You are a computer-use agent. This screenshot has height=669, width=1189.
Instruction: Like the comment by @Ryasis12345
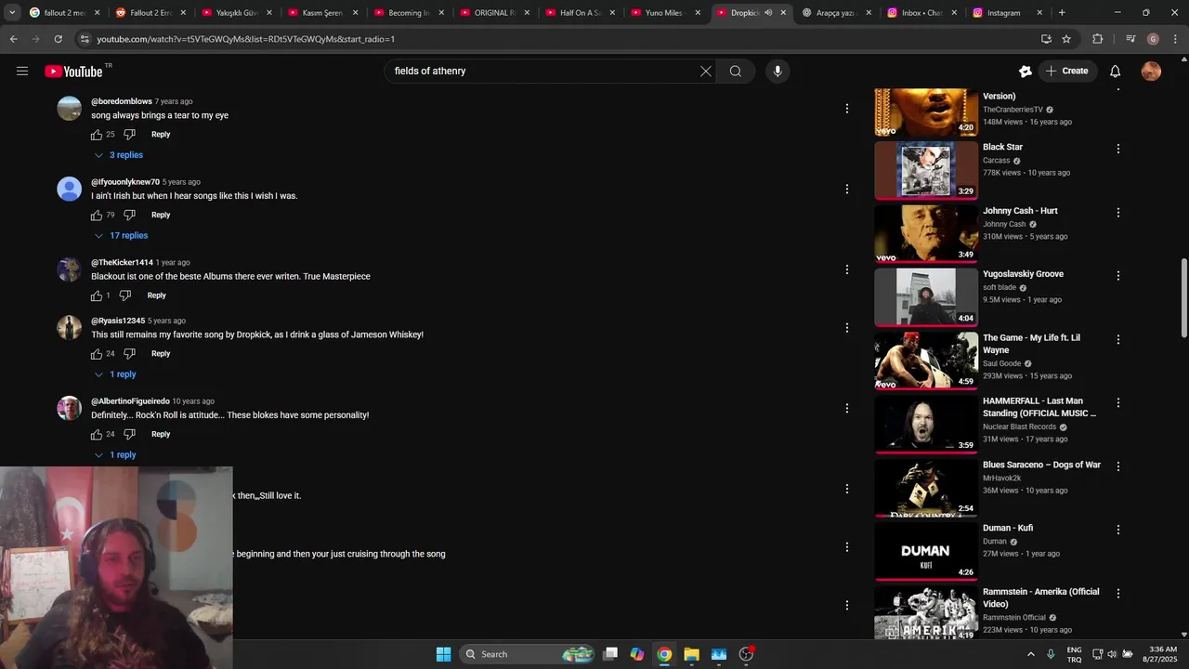[x=97, y=353]
